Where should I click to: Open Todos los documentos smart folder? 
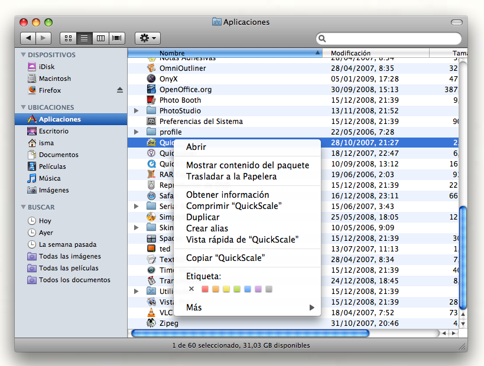click(69, 280)
